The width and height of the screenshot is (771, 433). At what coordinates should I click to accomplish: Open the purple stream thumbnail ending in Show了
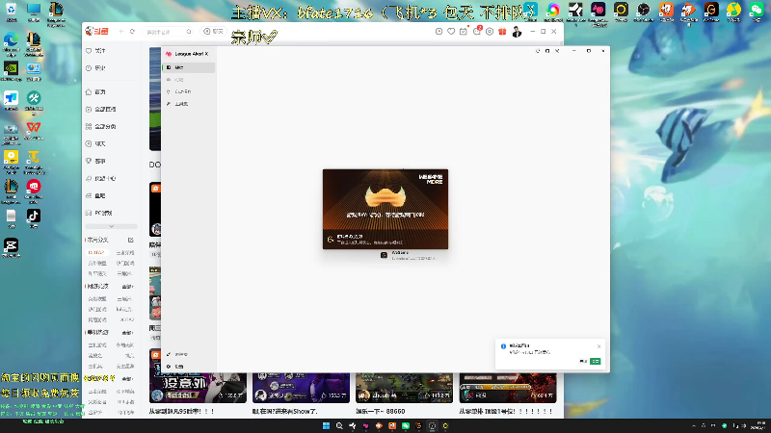(x=301, y=388)
